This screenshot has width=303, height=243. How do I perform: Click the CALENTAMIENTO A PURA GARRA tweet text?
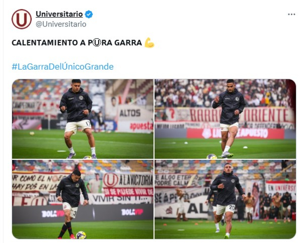pyautogui.click(x=77, y=43)
